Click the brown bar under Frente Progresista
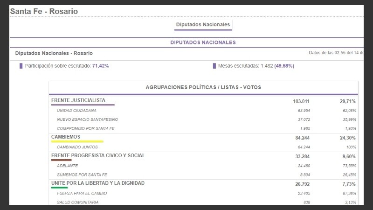Screen dimensions: 373x210 (x=62, y=160)
